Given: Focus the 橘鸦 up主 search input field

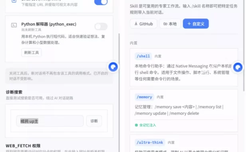Looking at the screenshot, I should click(50, 121).
